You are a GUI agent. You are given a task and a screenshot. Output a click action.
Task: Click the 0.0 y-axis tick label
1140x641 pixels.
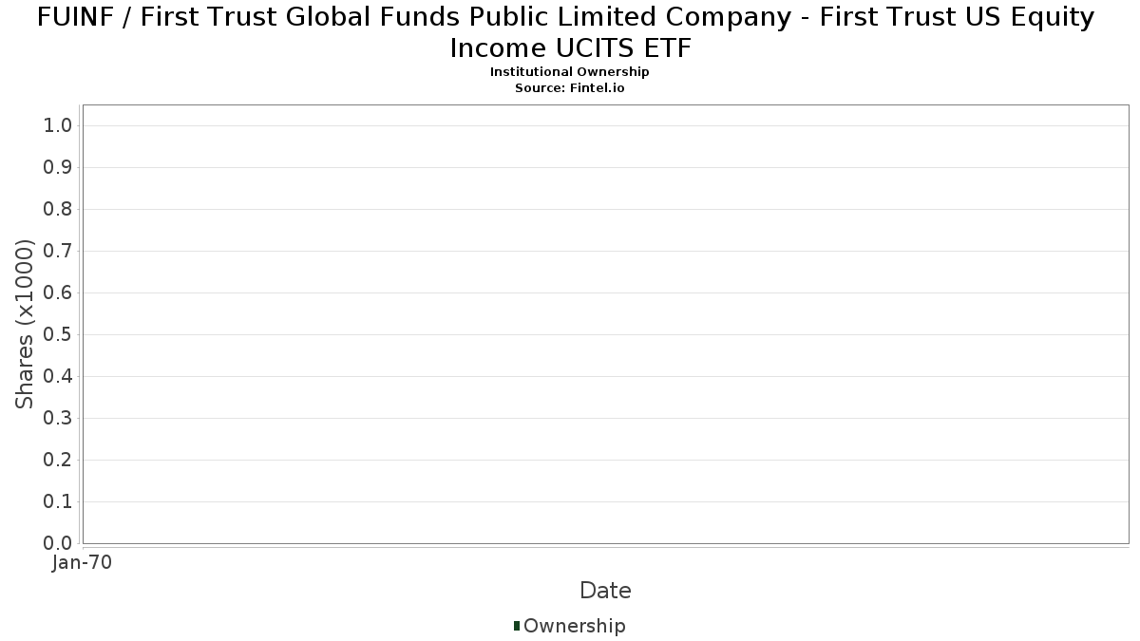click(x=59, y=544)
